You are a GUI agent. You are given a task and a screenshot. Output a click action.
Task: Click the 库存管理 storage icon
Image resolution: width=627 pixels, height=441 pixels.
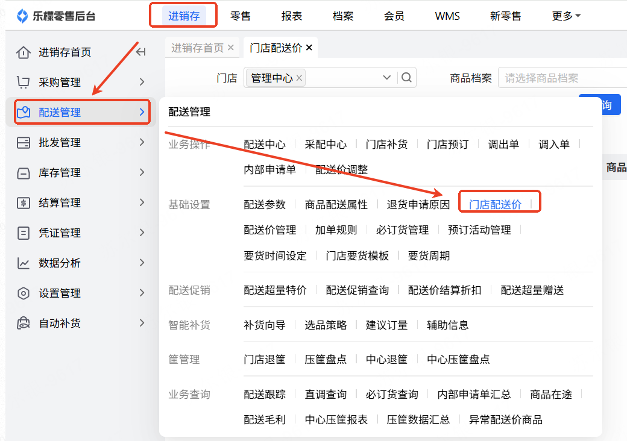[23, 173]
